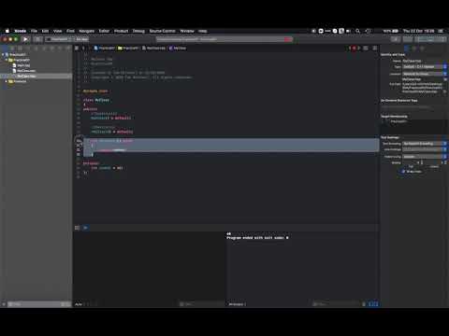
Task: Open the View menu
Action: [x=58, y=31]
